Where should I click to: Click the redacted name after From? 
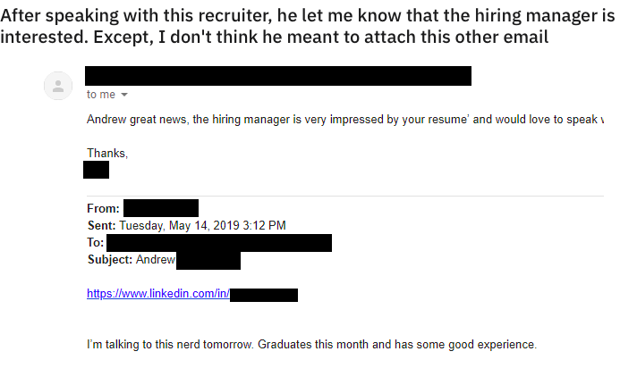click(x=160, y=209)
